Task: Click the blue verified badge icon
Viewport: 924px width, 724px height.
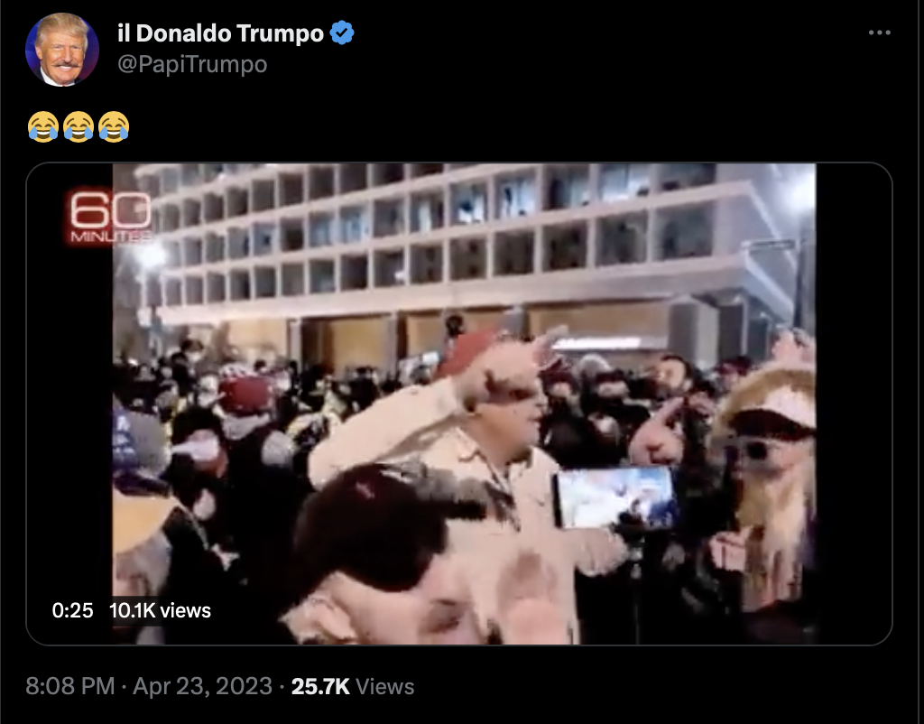Action: pos(342,32)
